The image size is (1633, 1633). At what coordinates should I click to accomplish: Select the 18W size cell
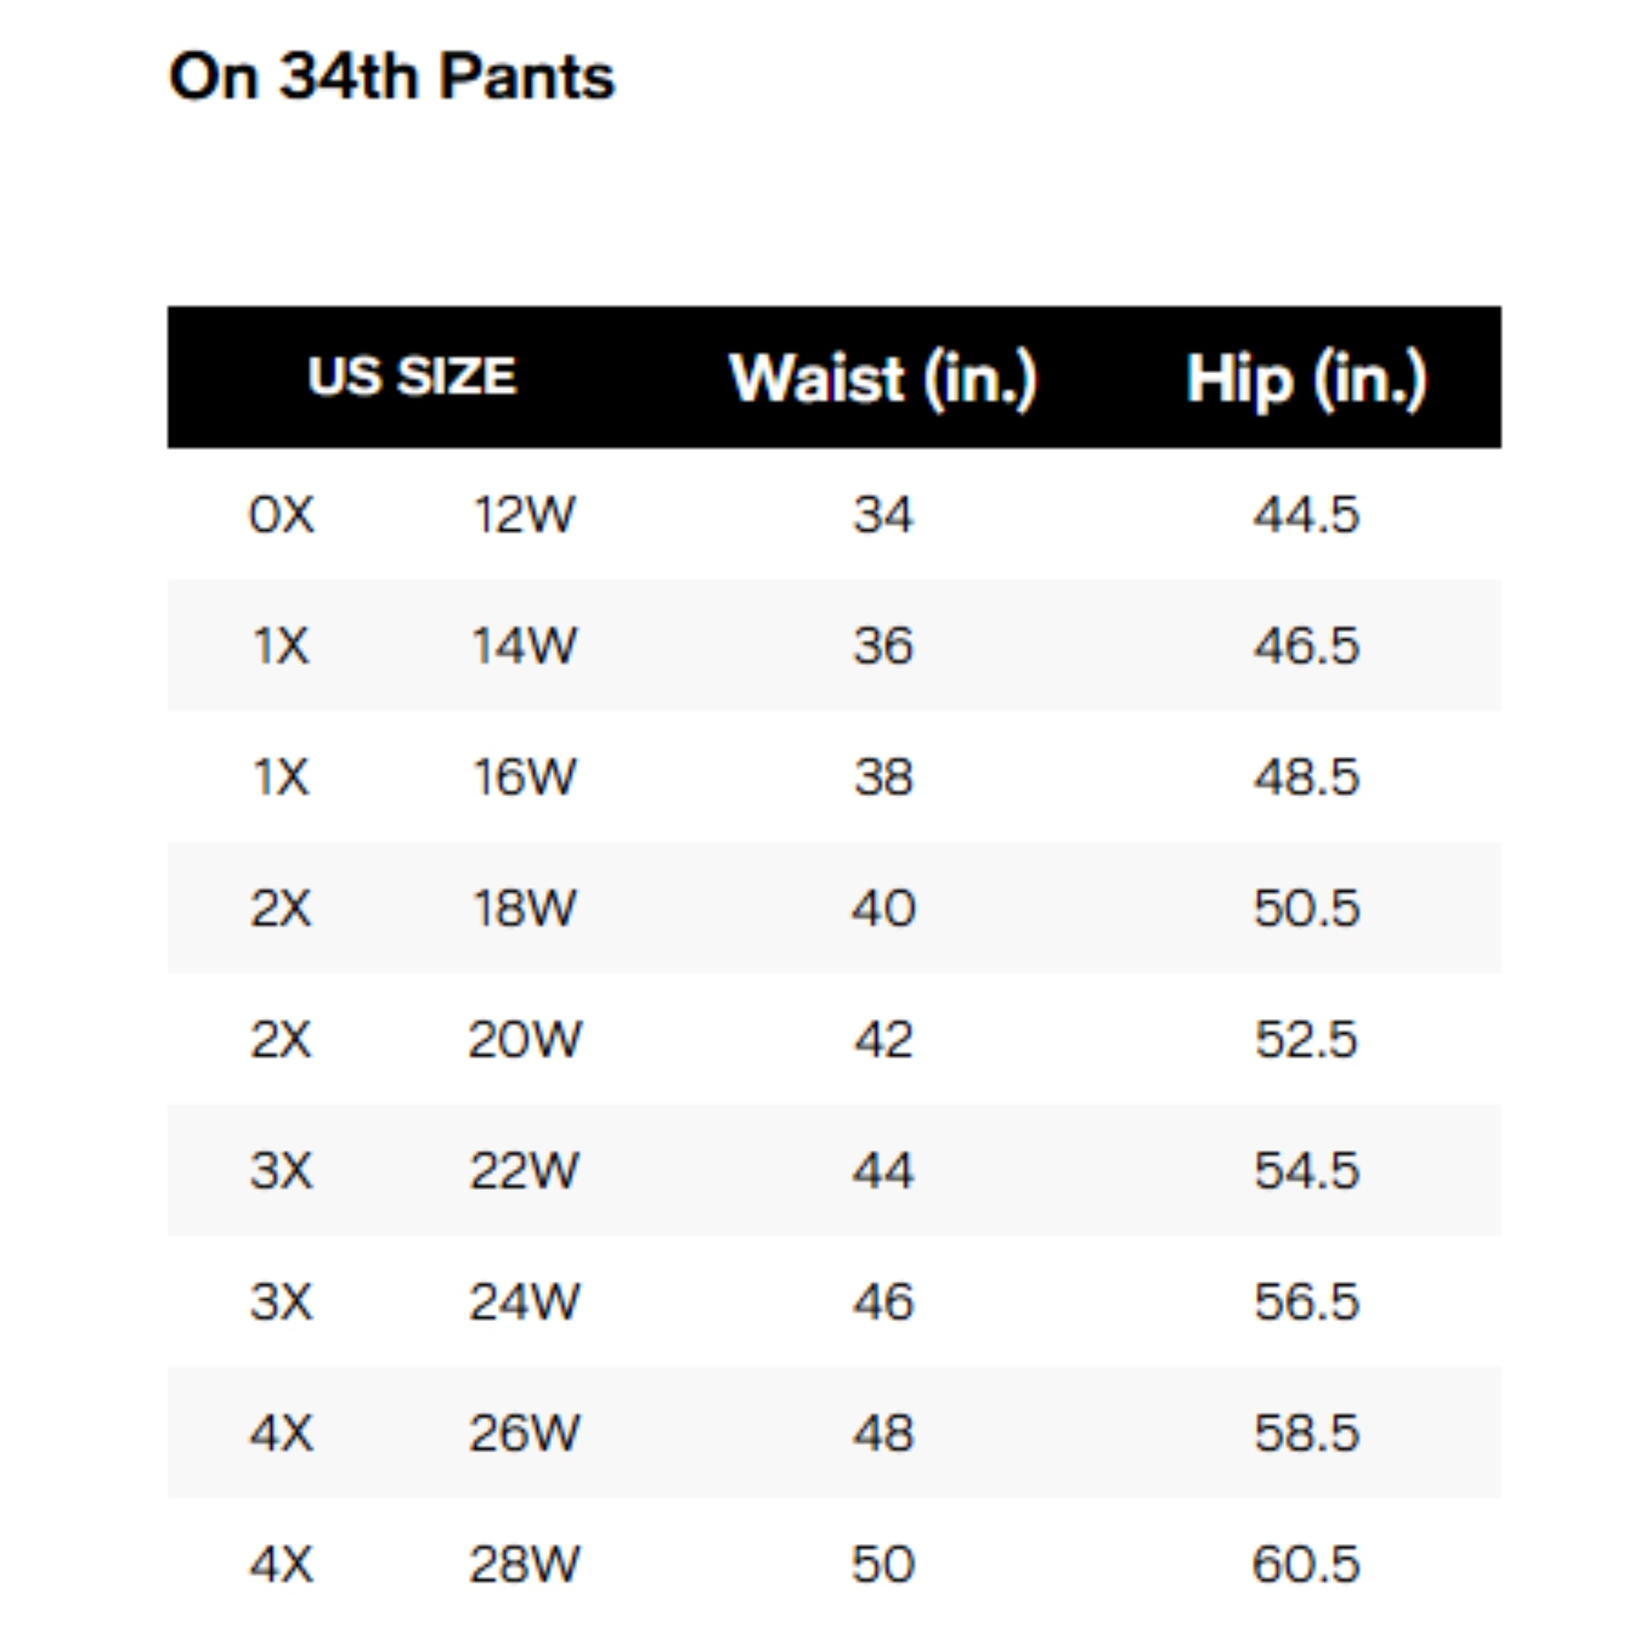[524, 908]
